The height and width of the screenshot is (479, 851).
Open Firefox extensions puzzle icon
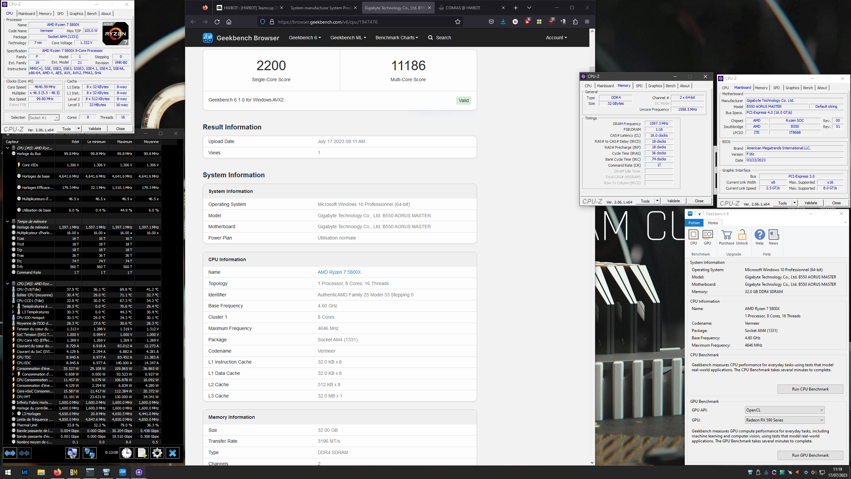pos(575,22)
